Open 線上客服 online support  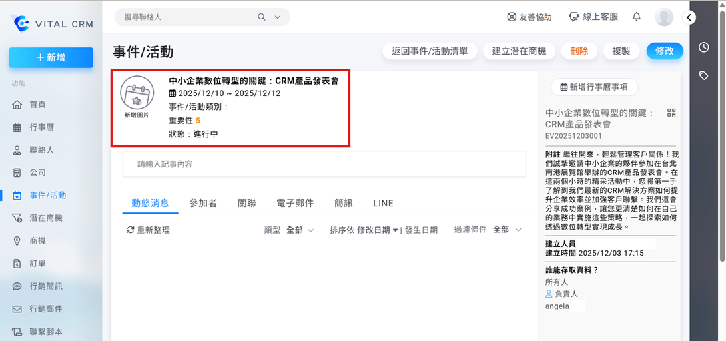coord(593,17)
